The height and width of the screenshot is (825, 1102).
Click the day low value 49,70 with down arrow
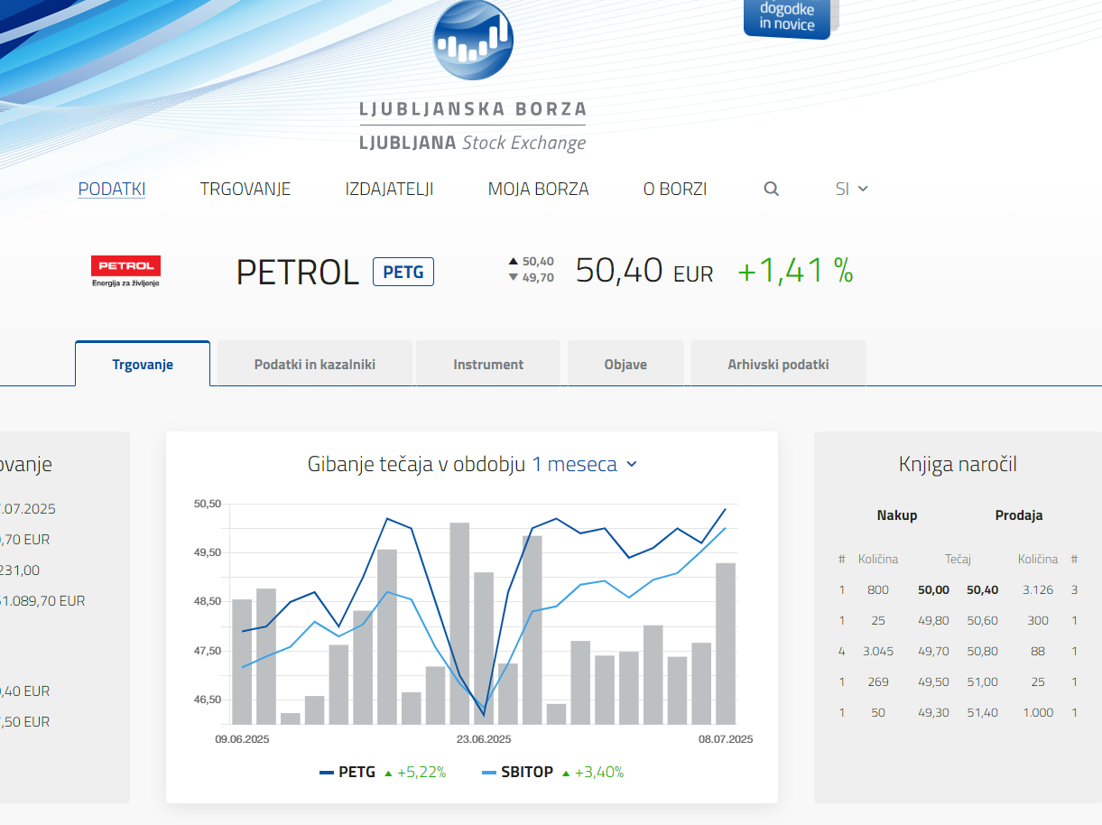[x=532, y=277]
